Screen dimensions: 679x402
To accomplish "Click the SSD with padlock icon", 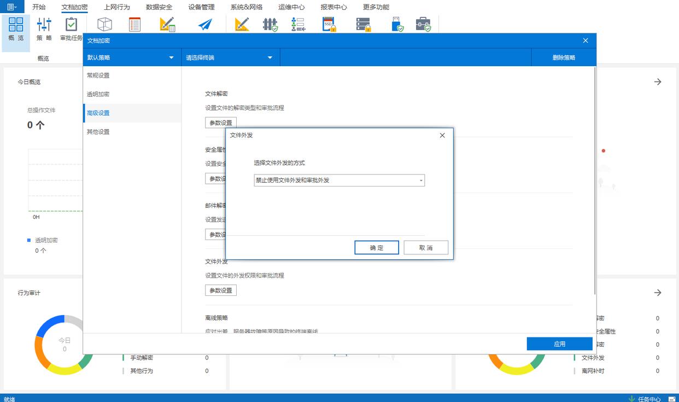I will [x=329, y=24].
